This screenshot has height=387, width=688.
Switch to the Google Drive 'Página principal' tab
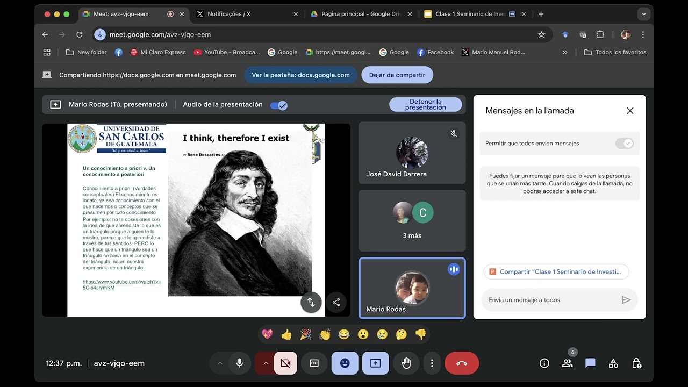(362, 14)
